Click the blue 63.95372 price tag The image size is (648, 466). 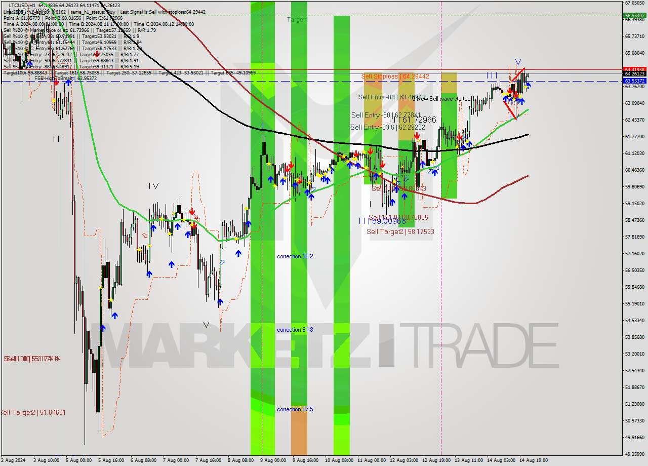tap(634, 81)
